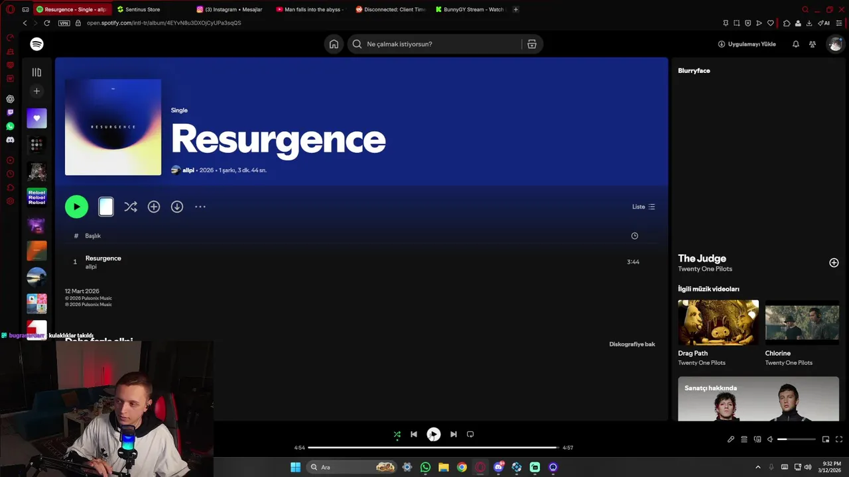The image size is (849, 477).
Task: Click play button in bottom player bar
Action: [433, 435]
